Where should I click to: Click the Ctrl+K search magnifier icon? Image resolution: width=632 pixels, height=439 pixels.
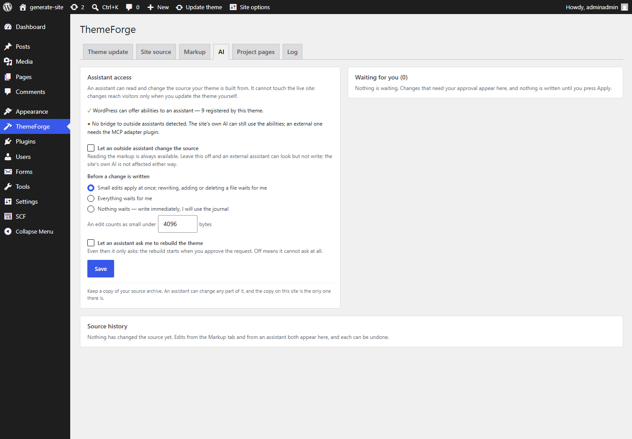pos(95,7)
